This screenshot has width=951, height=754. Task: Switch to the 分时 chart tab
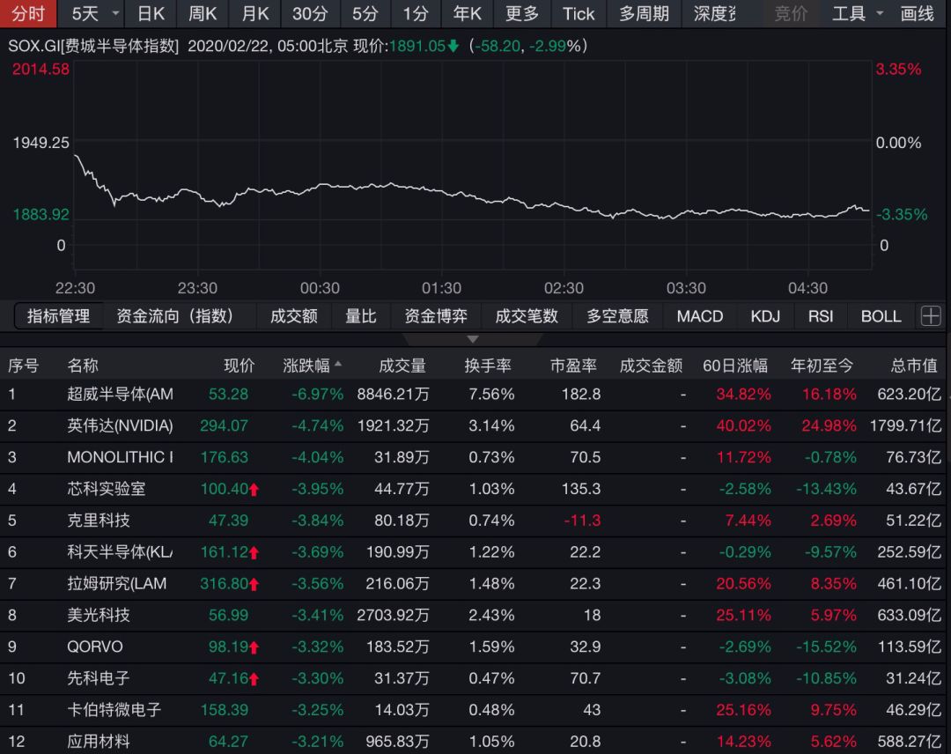click(x=28, y=13)
